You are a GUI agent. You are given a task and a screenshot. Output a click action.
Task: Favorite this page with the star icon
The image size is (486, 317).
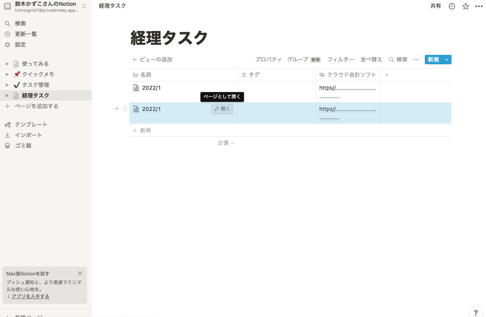[x=466, y=6]
